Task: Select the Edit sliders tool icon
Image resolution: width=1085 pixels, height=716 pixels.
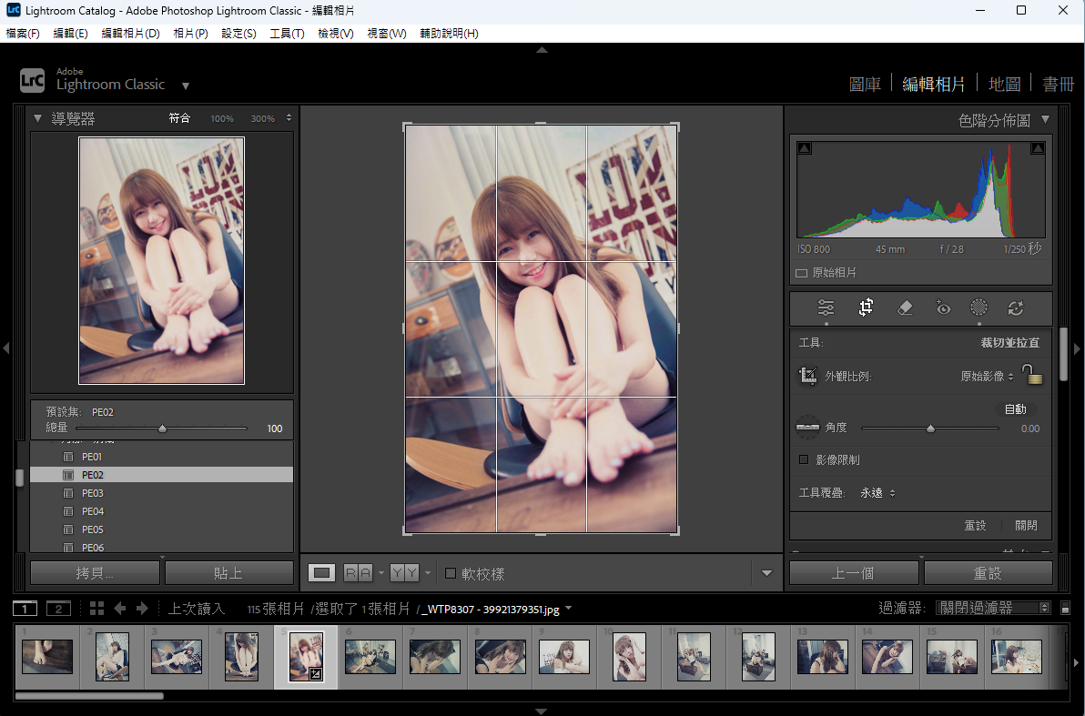Action: coord(826,308)
